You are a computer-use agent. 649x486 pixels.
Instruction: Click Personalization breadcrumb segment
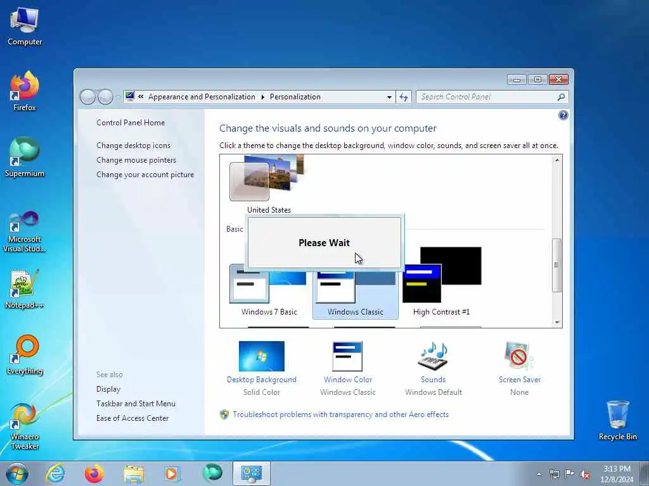(x=295, y=97)
